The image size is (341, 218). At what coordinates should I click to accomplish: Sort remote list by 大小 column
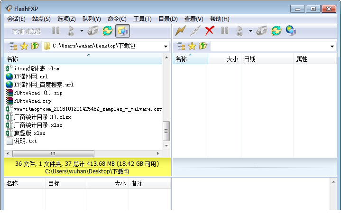click(x=225, y=59)
